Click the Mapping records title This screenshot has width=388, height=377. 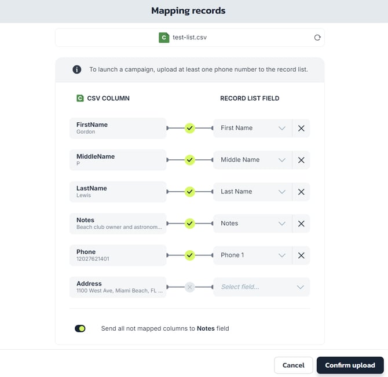188,10
